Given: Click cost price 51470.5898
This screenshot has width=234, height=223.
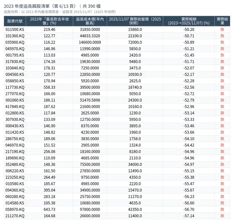Looking at the screenshot, I should (x=90, y=100).
